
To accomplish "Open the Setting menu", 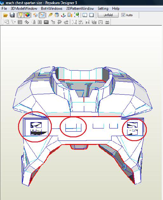I will 103,9.
